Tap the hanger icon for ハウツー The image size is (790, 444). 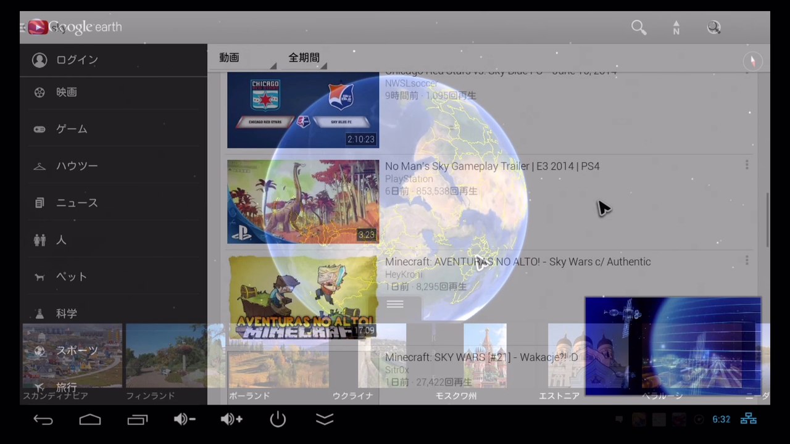(39, 166)
